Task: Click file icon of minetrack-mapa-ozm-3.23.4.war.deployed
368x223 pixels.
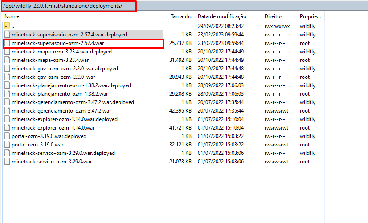Action: click(x=7, y=52)
